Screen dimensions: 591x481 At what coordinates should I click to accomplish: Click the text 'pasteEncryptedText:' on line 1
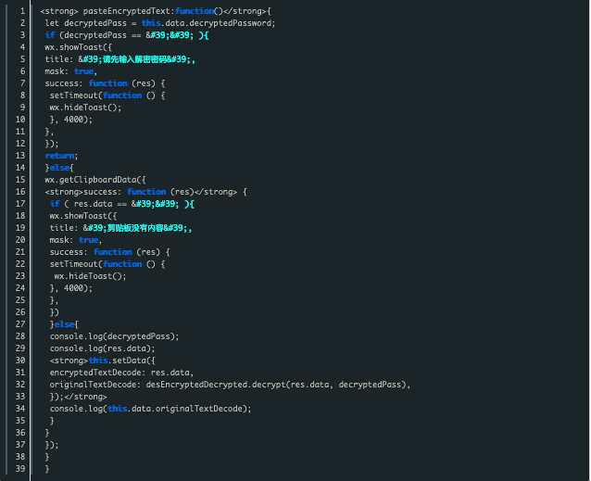129,11
